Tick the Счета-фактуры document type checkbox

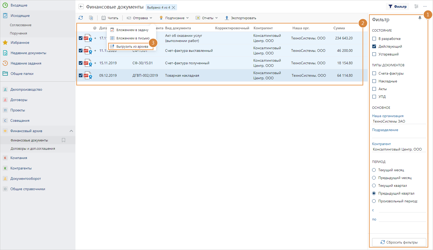click(374, 73)
